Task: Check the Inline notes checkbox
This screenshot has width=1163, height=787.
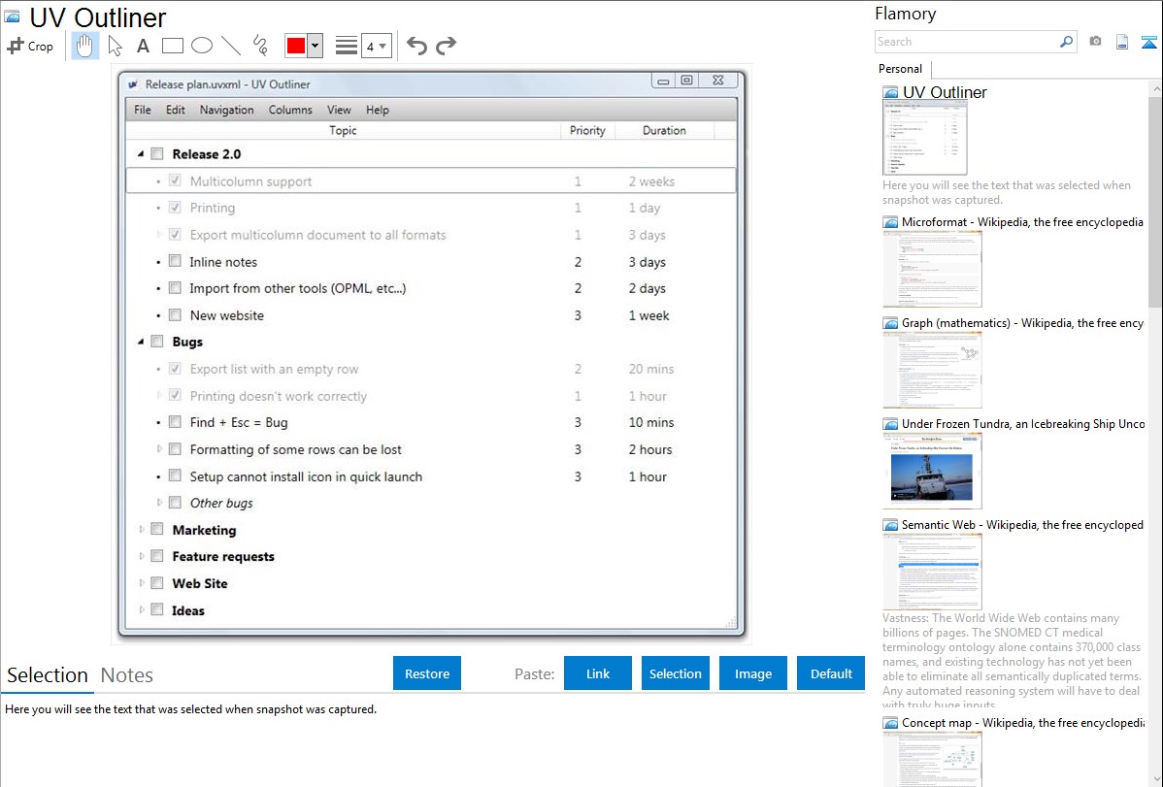Action: (175, 261)
